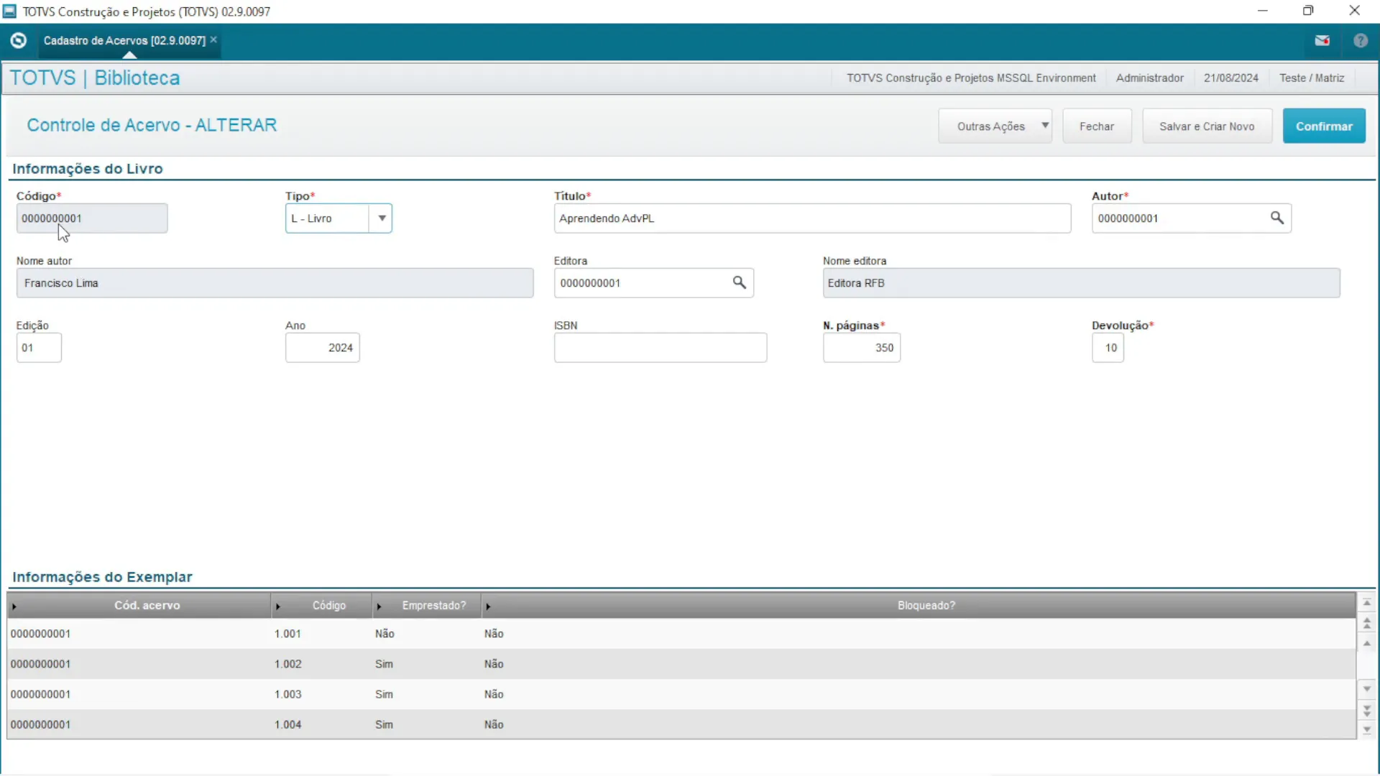Select exemplar row with code 1.004
Viewport: 1380px width, 776px height.
point(681,724)
